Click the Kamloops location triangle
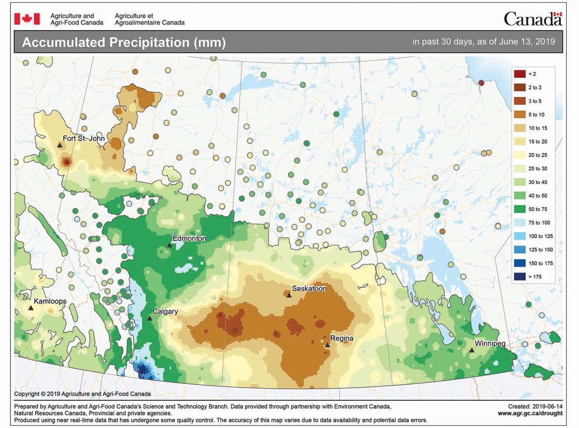This screenshot has width=579, height=428. pyautogui.click(x=32, y=308)
